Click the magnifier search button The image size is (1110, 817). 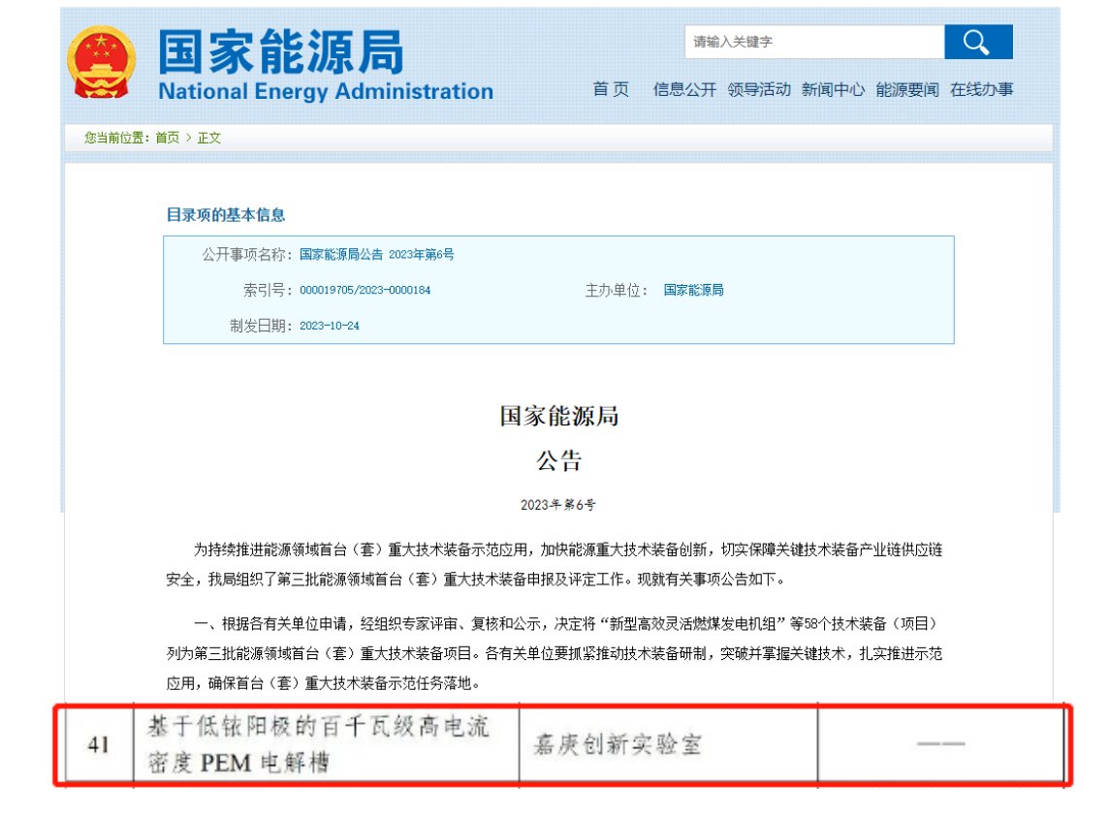point(977,42)
